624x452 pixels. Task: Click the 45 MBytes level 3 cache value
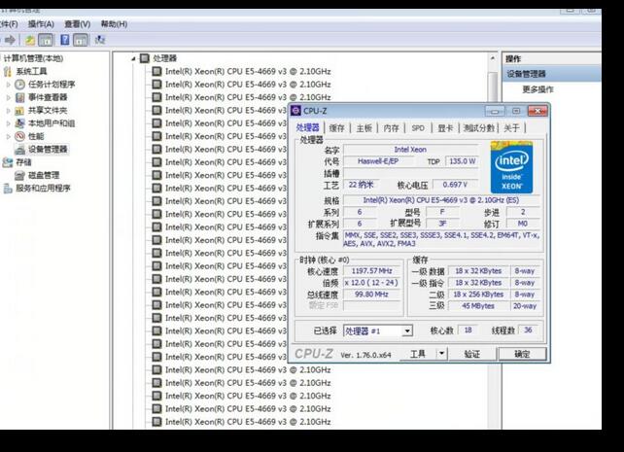coord(478,306)
